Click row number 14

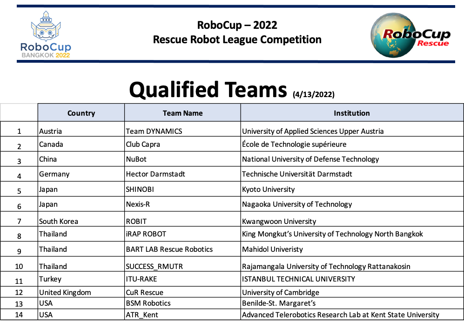coord(19,314)
